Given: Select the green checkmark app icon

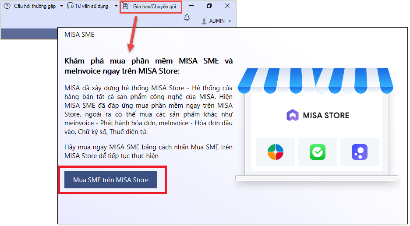Looking at the screenshot, I should (x=318, y=152).
